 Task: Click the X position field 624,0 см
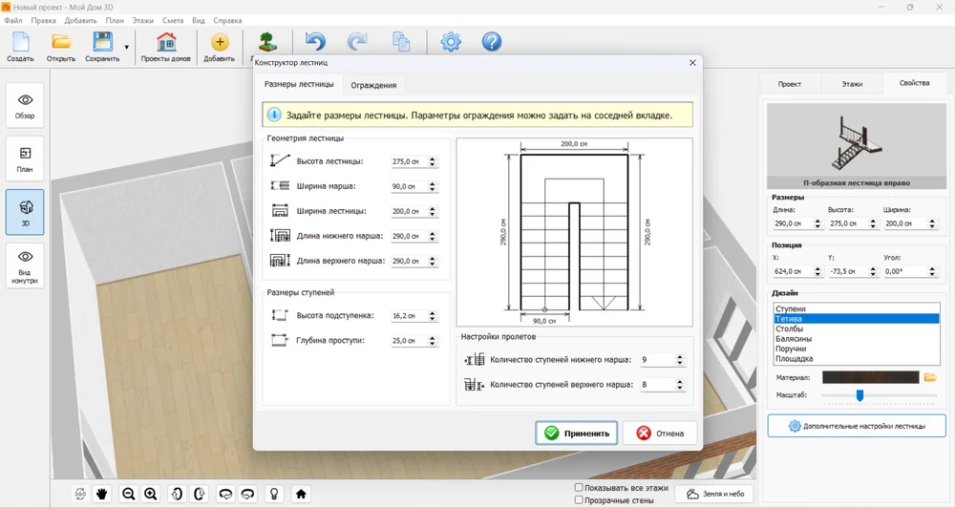click(x=793, y=271)
